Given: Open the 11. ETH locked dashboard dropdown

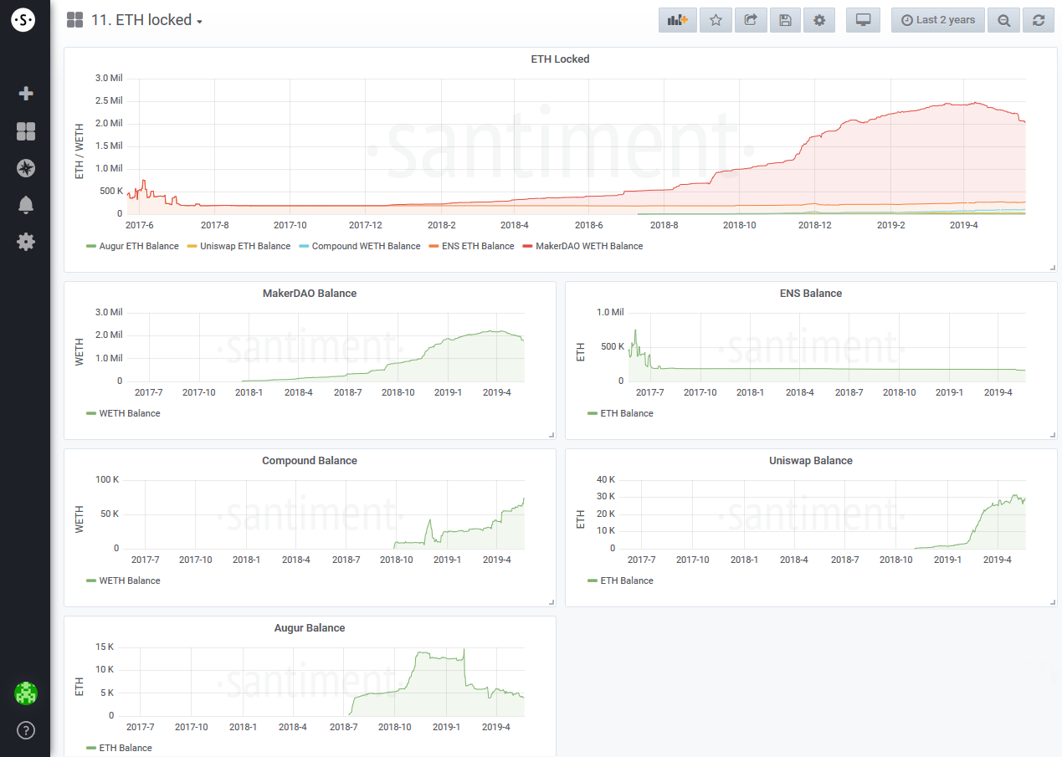Looking at the screenshot, I should click(146, 20).
